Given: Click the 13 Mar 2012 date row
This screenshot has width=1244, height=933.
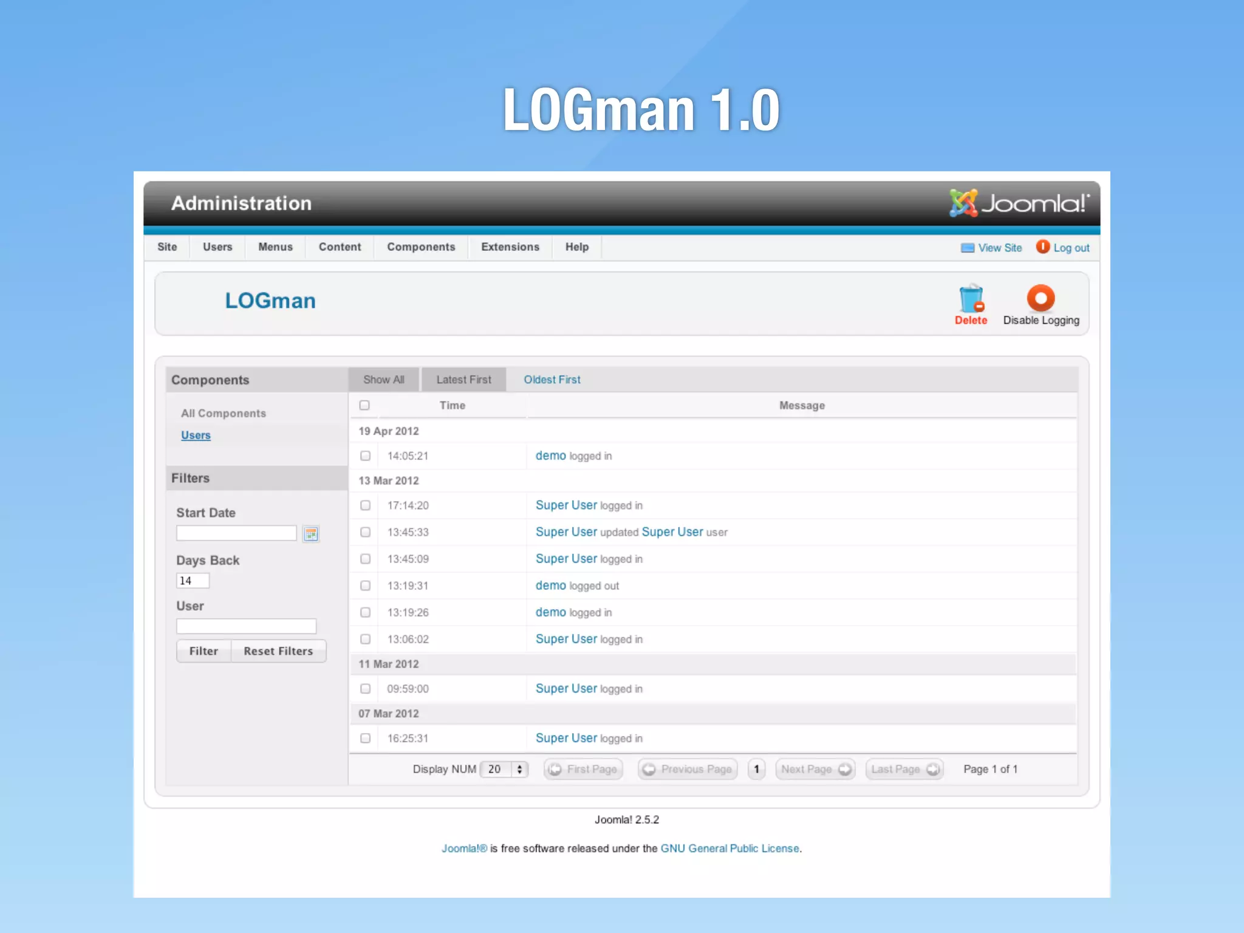Looking at the screenshot, I should (713, 480).
